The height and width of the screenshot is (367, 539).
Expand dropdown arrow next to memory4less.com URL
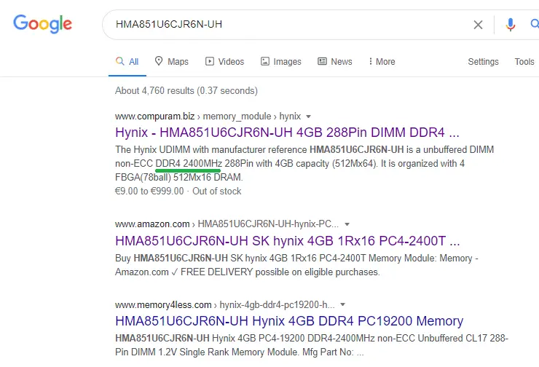click(342, 304)
